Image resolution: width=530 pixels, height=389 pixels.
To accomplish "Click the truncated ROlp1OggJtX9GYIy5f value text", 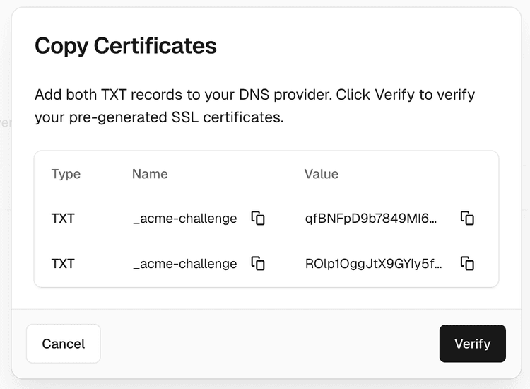I will 374,264.
